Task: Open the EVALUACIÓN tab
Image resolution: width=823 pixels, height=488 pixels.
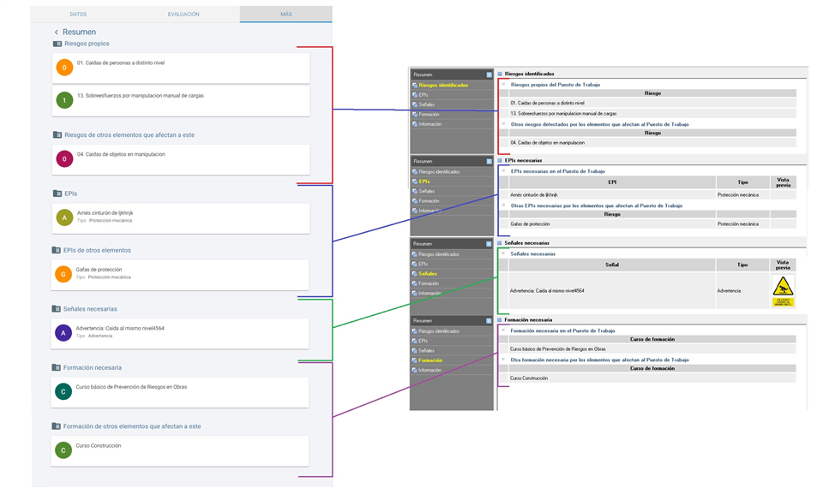Action: (x=183, y=15)
